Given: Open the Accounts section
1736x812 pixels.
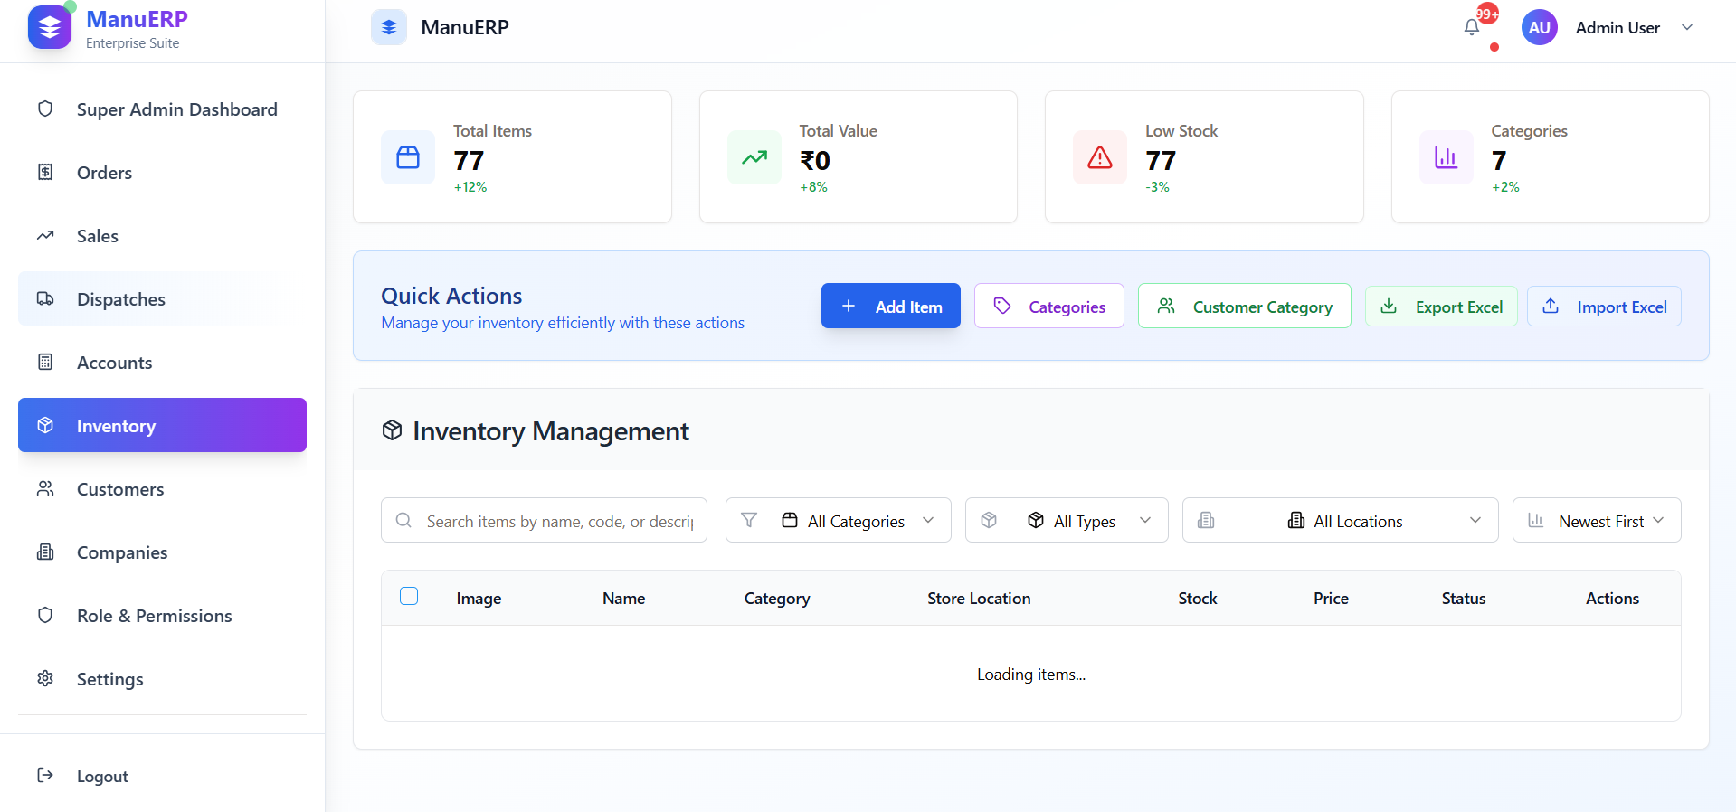Looking at the screenshot, I should point(162,362).
